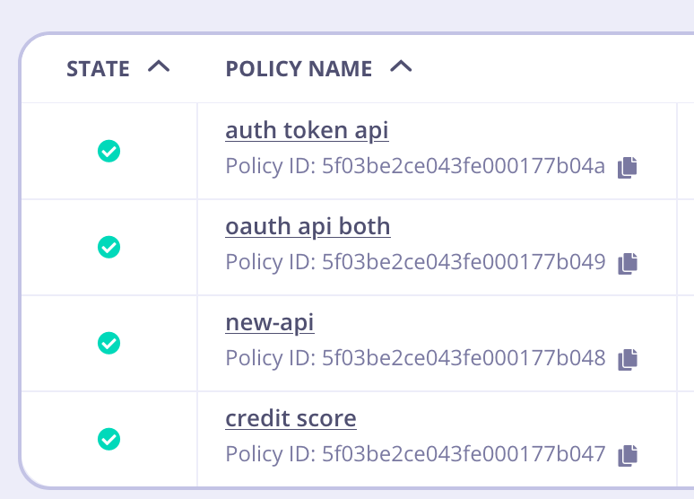
Task: Click the new-api active state checkmark
Action: (x=108, y=343)
